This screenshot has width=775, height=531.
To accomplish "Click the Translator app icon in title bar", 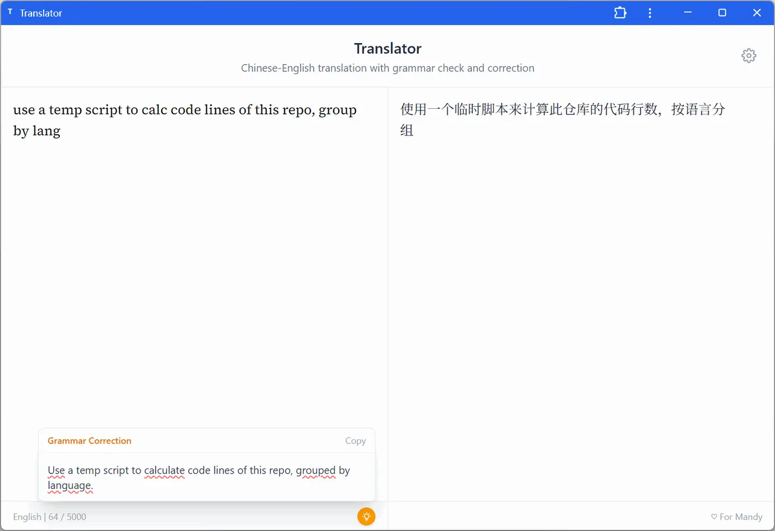I will pos(10,12).
